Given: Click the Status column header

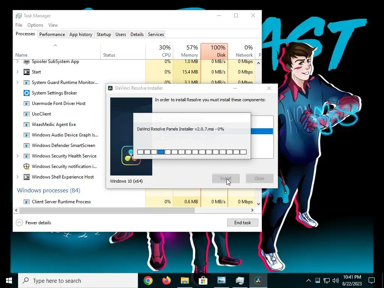Looking at the screenshot, I should 123,51.
